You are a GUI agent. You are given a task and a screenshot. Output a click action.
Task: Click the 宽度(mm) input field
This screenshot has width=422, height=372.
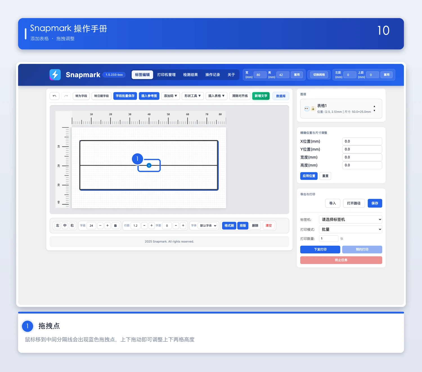[362, 157]
